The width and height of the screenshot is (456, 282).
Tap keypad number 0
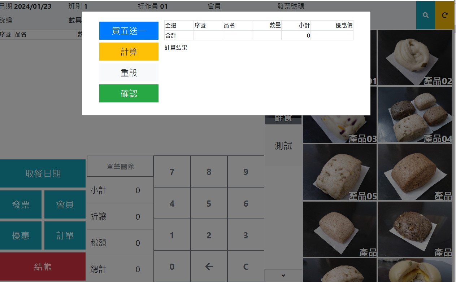coord(172,266)
